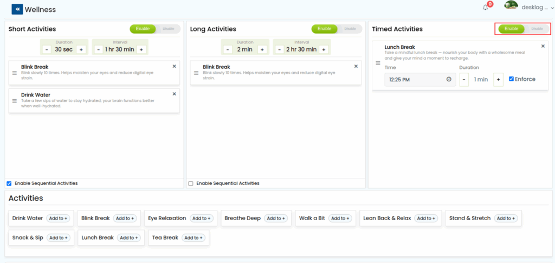This screenshot has height=263, width=555.
Task: Remove Blink Break from Long Activities
Action: click(356, 66)
